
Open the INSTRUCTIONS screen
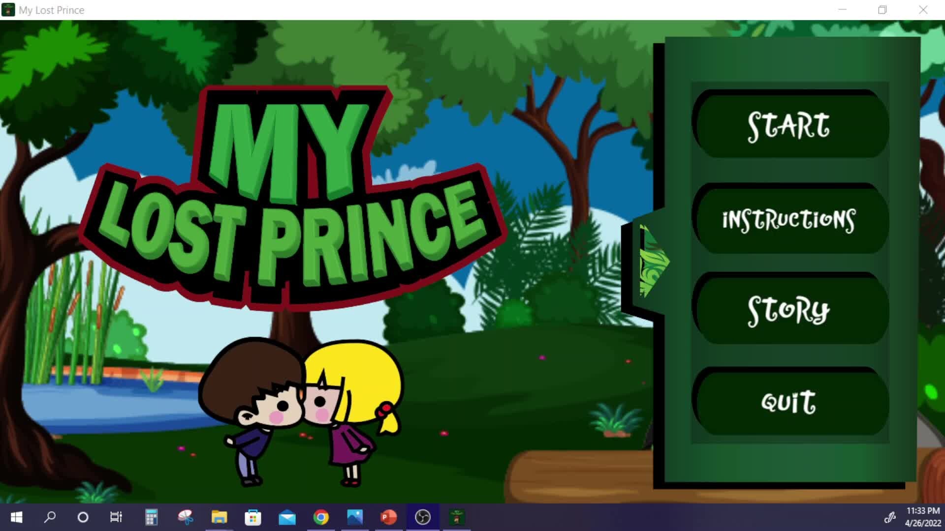tap(789, 219)
